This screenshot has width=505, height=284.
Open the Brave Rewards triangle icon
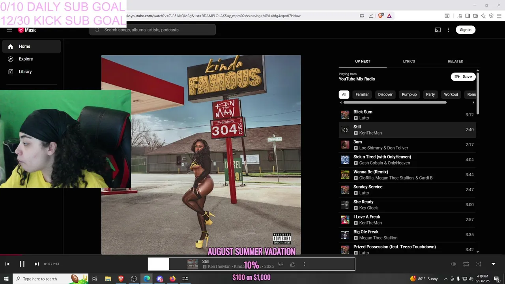[x=389, y=16]
